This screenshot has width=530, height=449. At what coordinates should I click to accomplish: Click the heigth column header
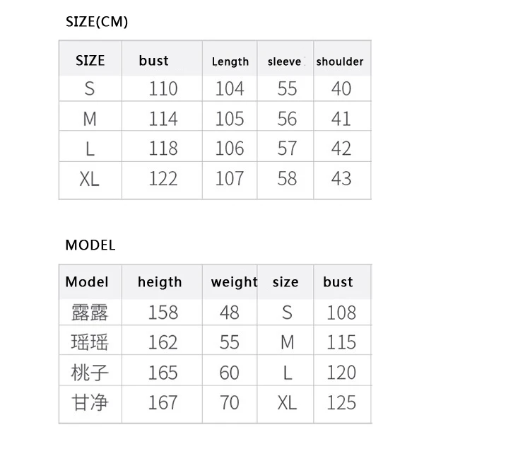coord(160,282)
